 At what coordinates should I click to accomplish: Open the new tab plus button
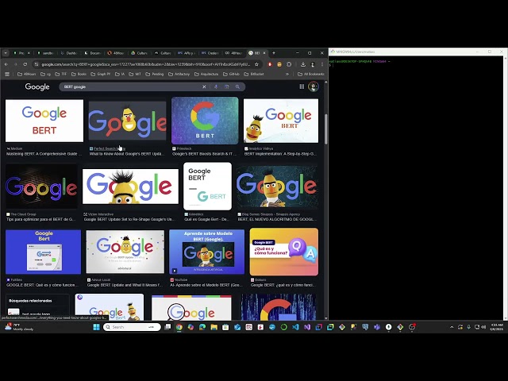(274, 53)
